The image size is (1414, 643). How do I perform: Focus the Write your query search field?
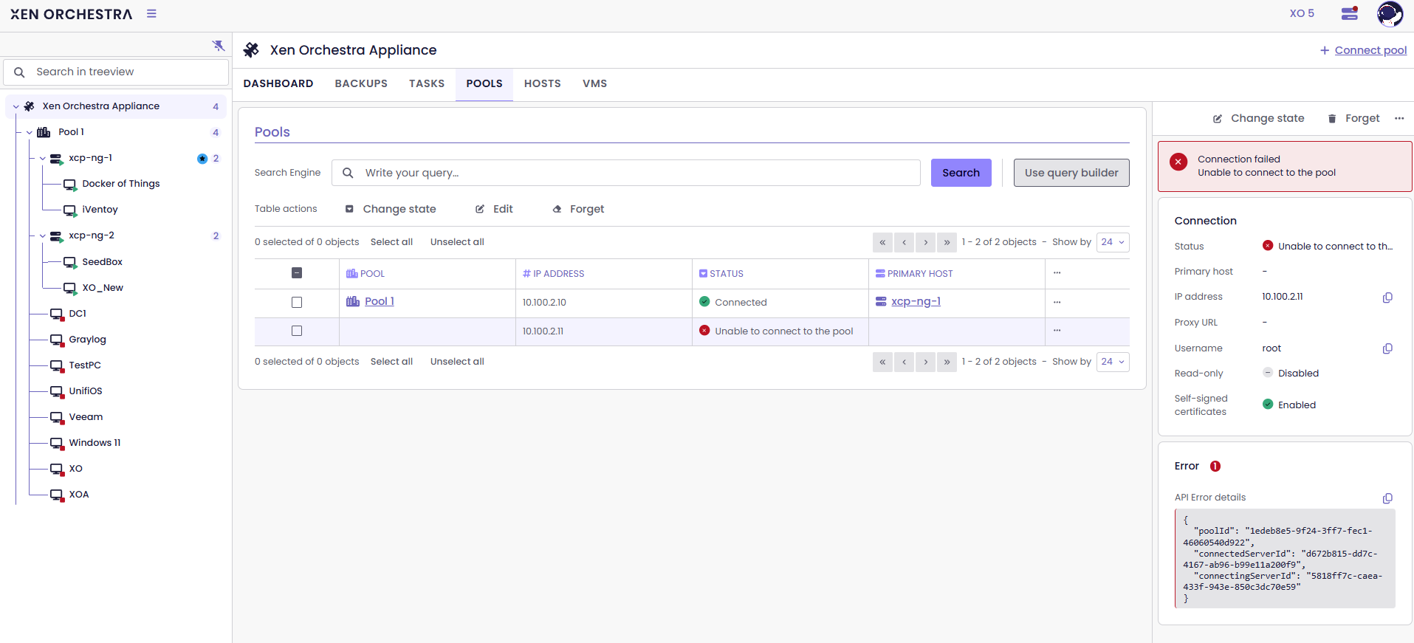626,173
